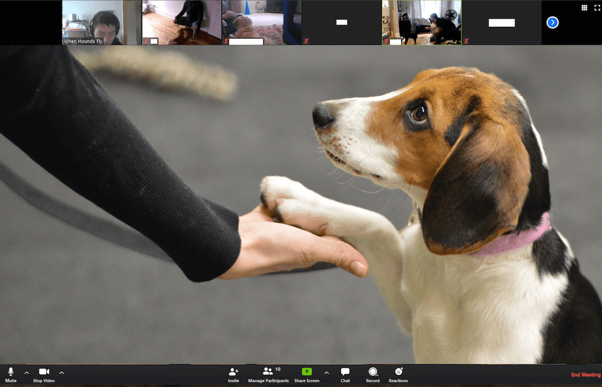Start Share Screen

click(307, 375)
